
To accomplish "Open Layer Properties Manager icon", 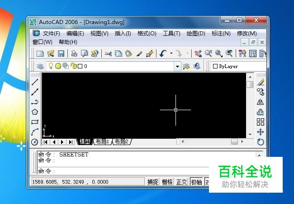I will [x=40, y=66].
